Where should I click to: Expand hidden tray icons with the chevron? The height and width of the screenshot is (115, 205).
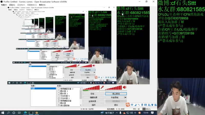pos(117,113)
